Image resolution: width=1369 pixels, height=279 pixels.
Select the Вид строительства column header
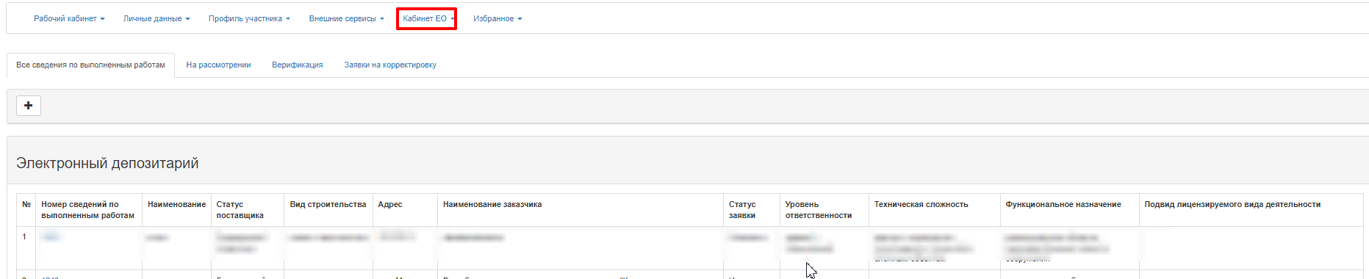click(x=328, y=205)
